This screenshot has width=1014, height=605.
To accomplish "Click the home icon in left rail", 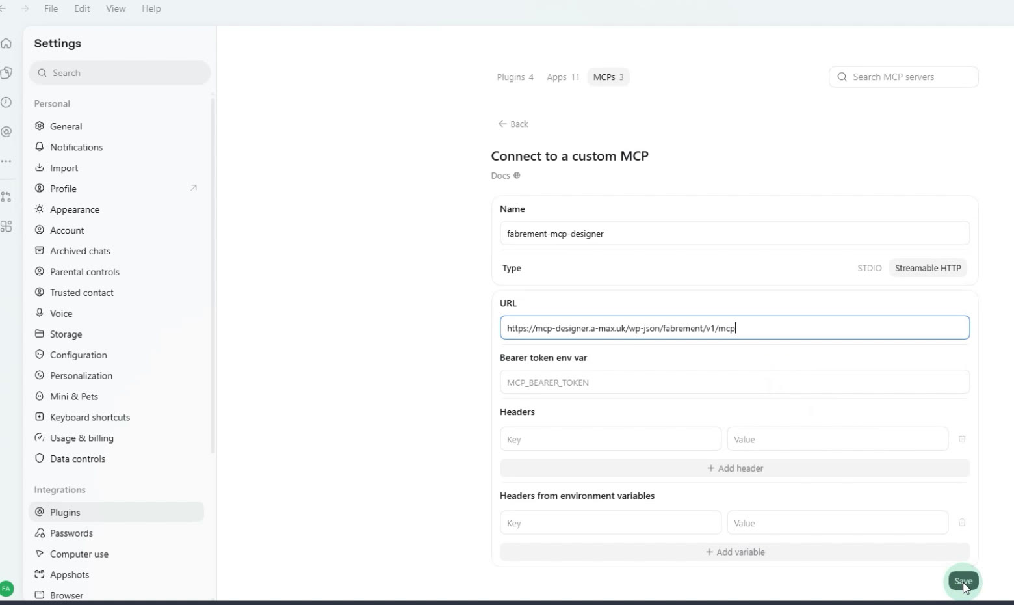I will tap(6, 44).
